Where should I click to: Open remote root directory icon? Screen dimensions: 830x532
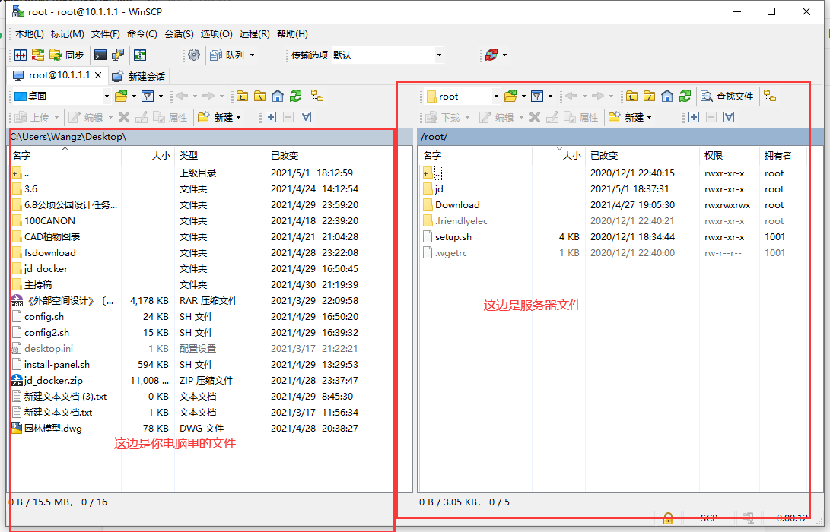tap(649, 96)
